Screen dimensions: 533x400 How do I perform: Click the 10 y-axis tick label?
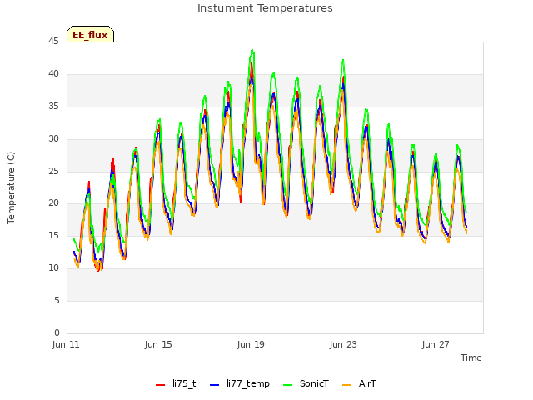click(53, 268)
